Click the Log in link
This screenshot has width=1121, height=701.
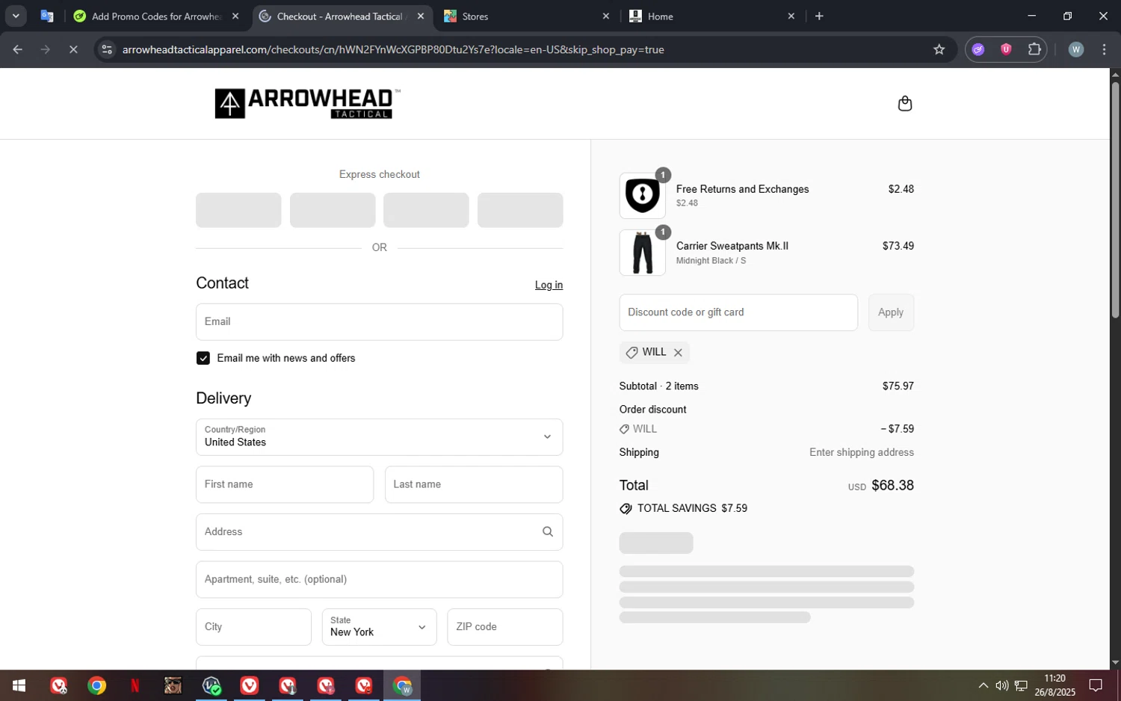coord(549,285)
